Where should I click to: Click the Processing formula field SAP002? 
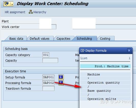pyautogui.click(x=49, y=83)
